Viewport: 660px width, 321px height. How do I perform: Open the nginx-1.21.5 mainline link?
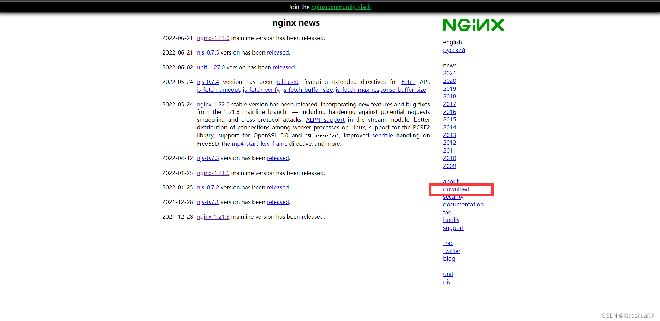coord(213,217)
